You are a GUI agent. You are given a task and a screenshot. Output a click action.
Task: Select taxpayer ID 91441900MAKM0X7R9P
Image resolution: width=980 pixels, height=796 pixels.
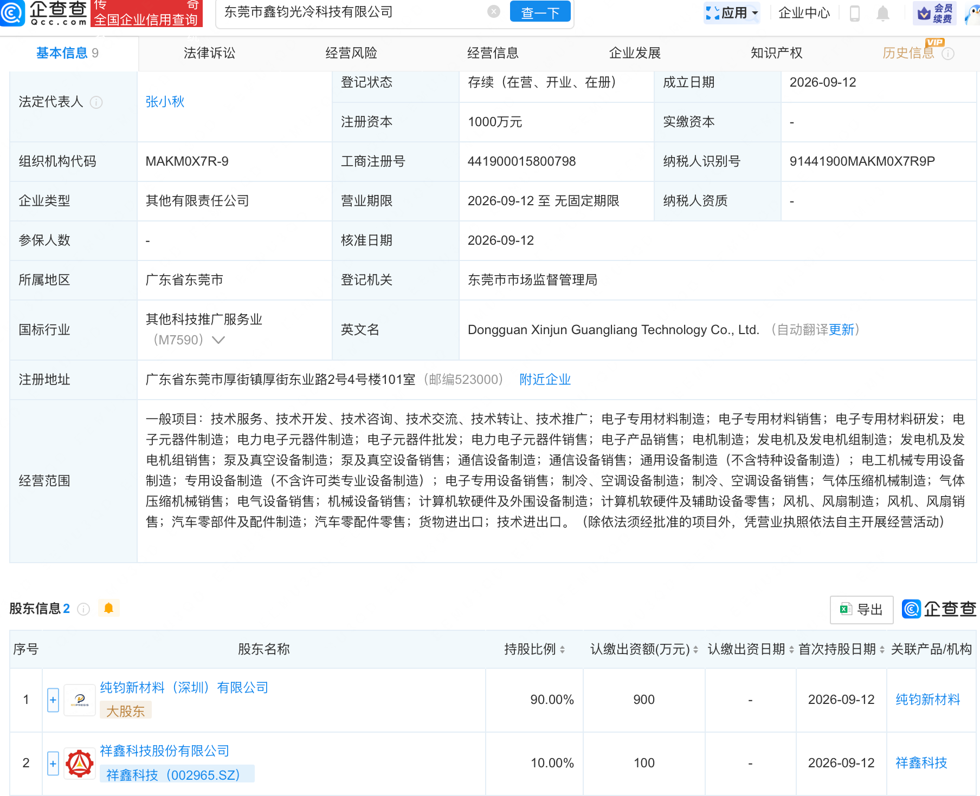point(862,161)
